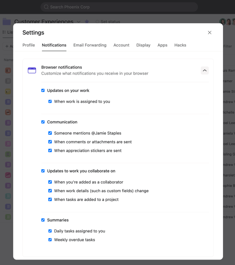Open dropdown arrow beside Customer Experiences title
Image resolution: width=235 pixels, height=265 pixels.
[78, 22]
